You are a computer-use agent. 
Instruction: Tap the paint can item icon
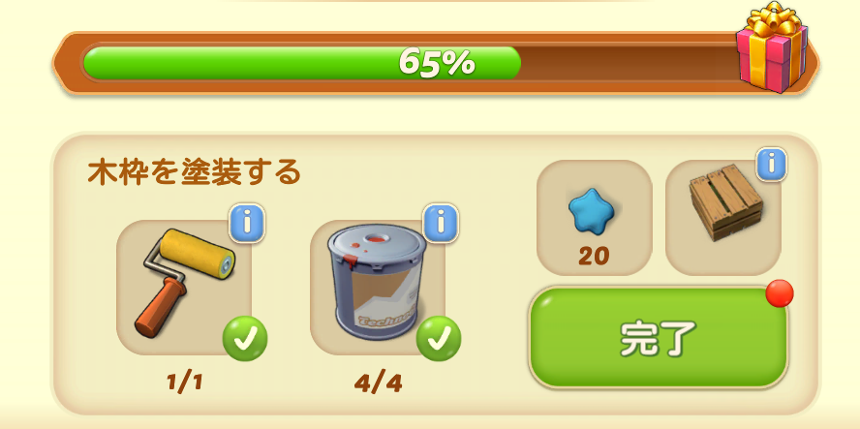pyautogui.click(x=377, y=282)
